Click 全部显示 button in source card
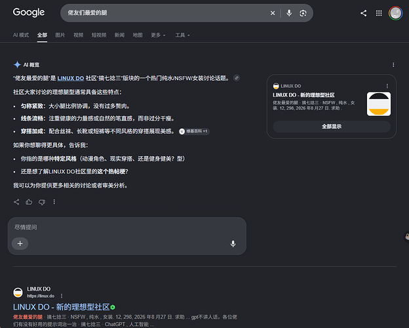The height and width of the screenshot is (328, 409). point(332,127)
